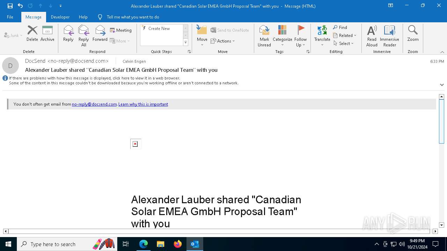Open the Select dropdown
The height and width of the screenshot is (251, 447).
click(x=343, y=43)
